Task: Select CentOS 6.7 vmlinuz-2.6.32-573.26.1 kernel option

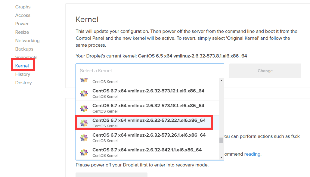Action: pyautogui.click(x=147, y=138)
